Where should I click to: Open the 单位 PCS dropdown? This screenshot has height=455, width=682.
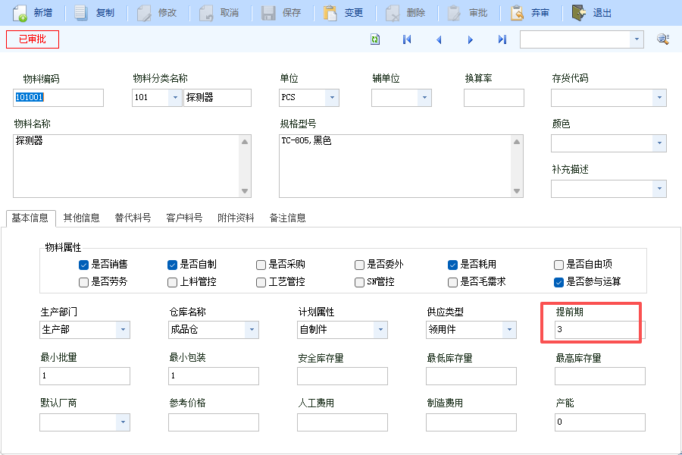click(332, 98)
